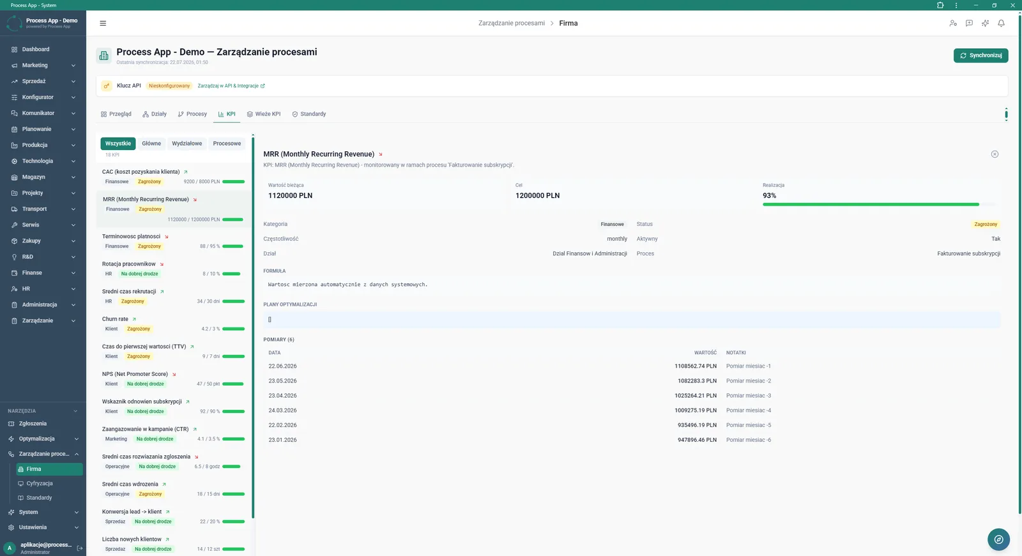Click the notification bell icon
The image size is (1022, 556).
tap(1001, 23)
